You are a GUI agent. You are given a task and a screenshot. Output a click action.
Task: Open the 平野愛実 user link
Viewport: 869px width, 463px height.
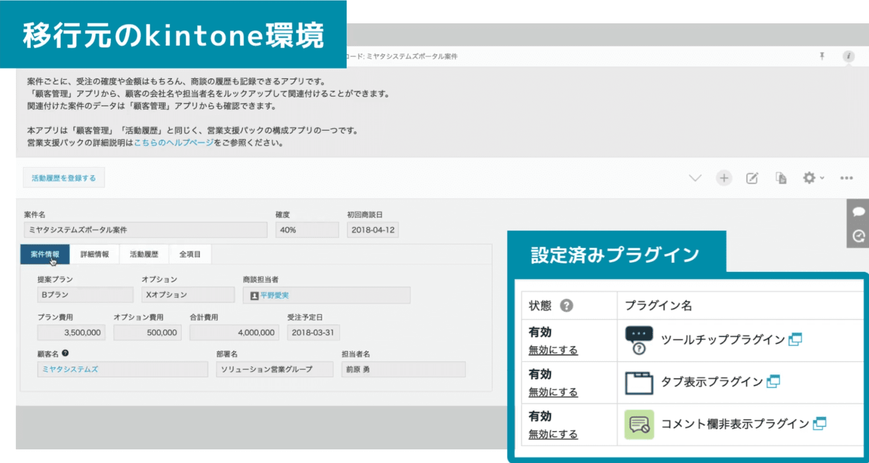tap(274, 296)
